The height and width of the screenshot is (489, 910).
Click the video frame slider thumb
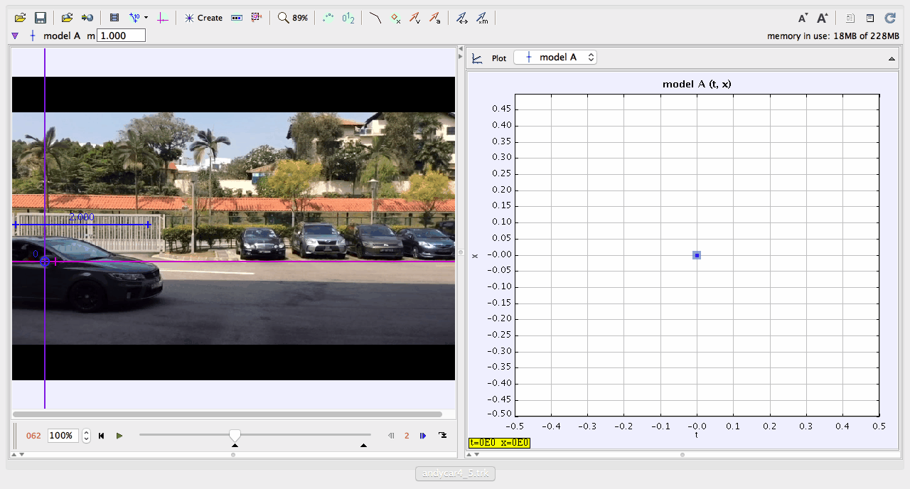235,435
